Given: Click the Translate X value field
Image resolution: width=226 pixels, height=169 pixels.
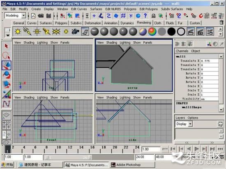Looking at the screenshot, I should coord(210,61).
